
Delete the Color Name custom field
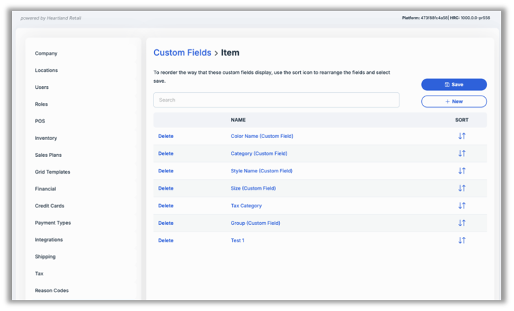tap(166, 136)
